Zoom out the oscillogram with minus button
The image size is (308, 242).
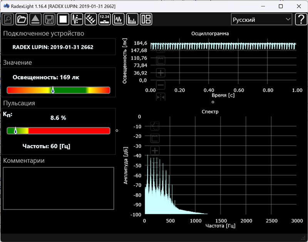point(161,85)
